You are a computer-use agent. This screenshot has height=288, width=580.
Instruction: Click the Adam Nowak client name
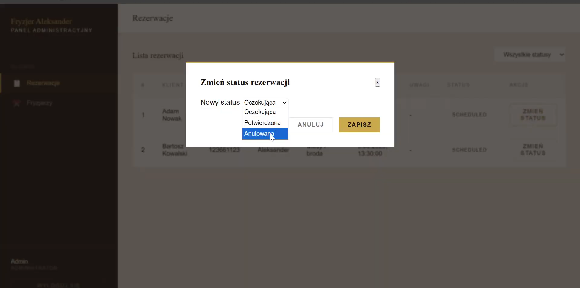(x=172, y=115)
